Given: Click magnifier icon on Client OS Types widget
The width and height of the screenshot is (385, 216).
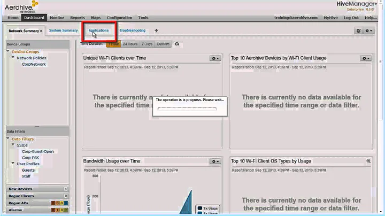Looking at the screenshot, I should [x=368, y=161].
